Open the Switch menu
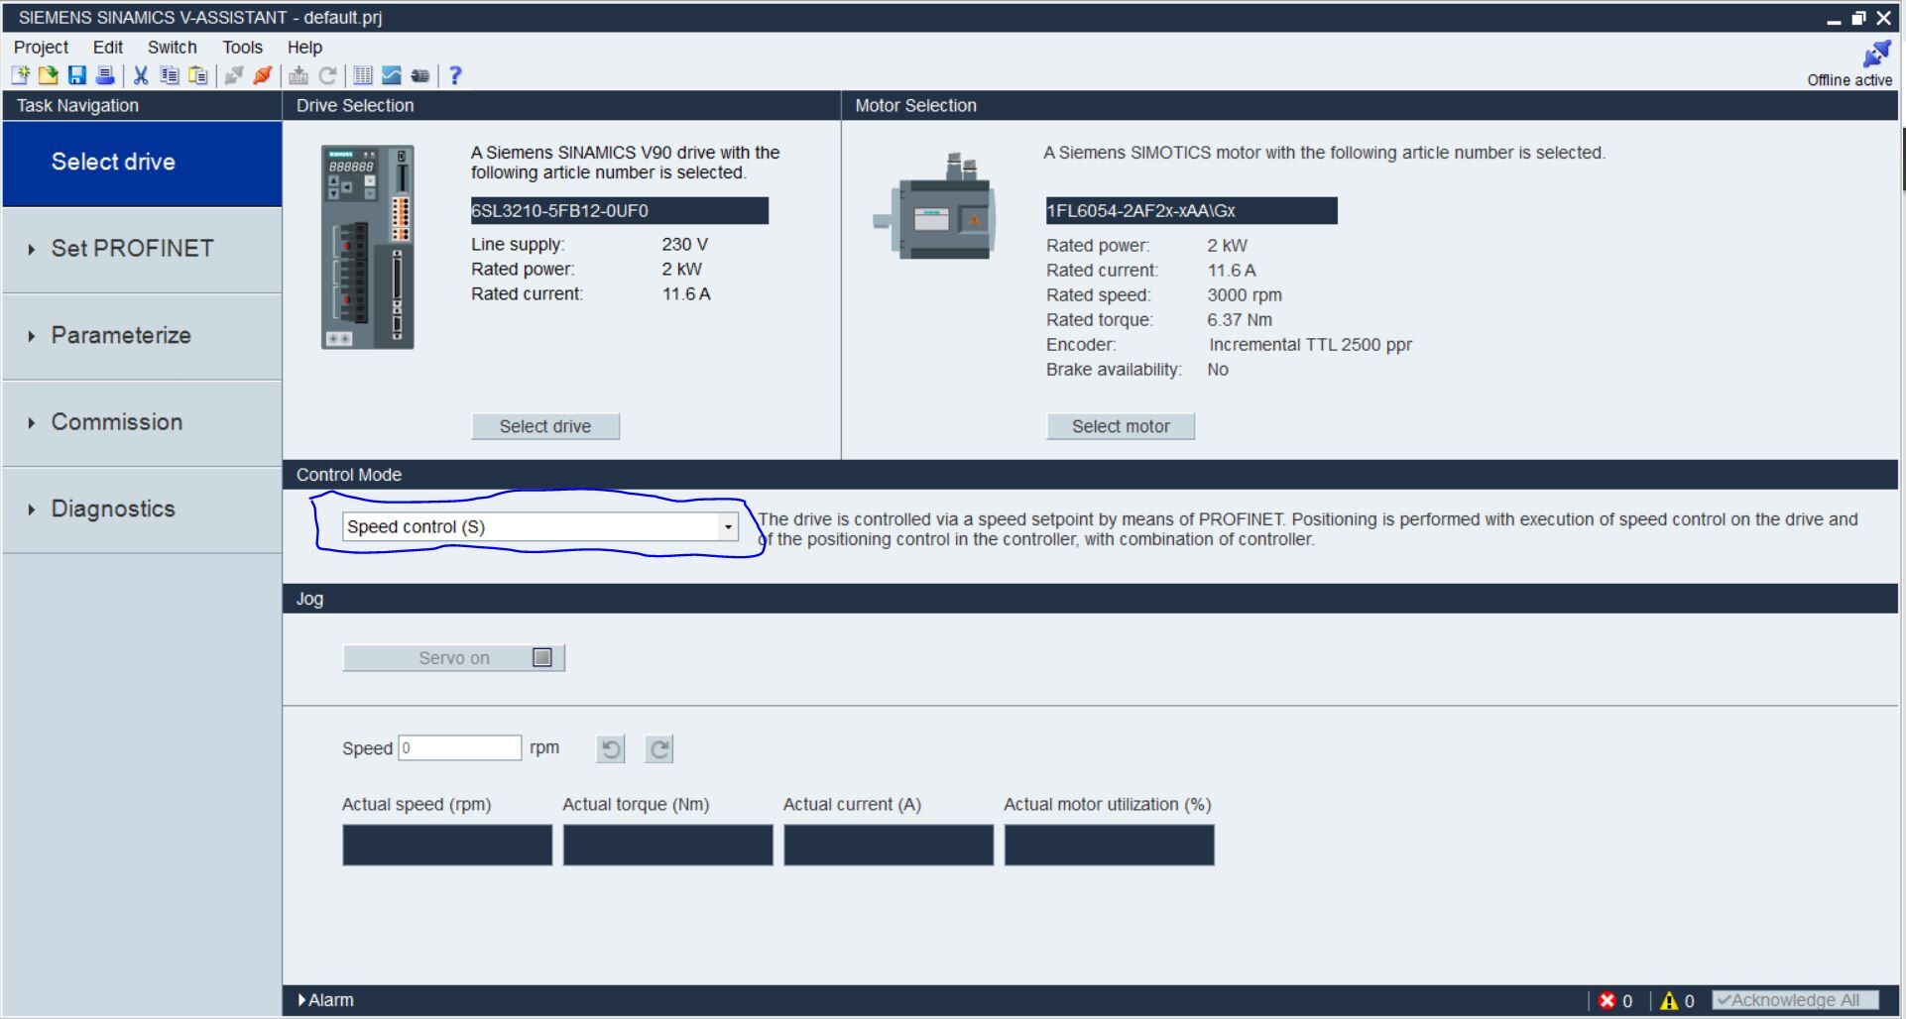 point(172,47)
